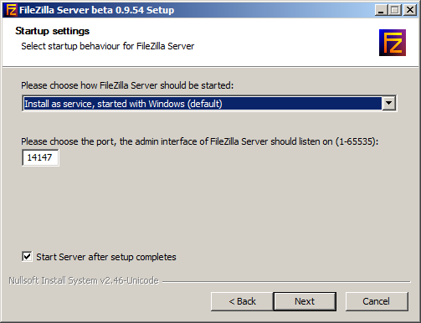Image resolution: width=421 pixels, height=323 pixels.
Task: Click the 'Please choose the port' label
Action: pos(200,141)
